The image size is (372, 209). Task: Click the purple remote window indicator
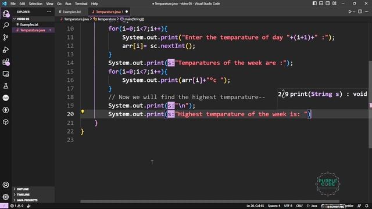pyautogui.click(x=4, y=206)
